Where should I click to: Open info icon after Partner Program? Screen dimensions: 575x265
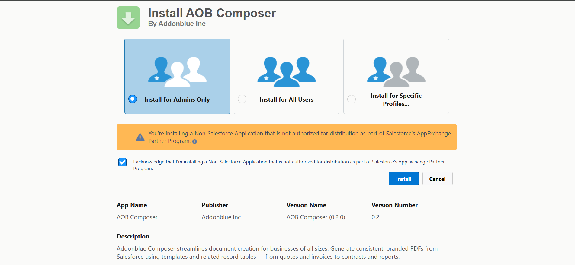coord(195,141)
